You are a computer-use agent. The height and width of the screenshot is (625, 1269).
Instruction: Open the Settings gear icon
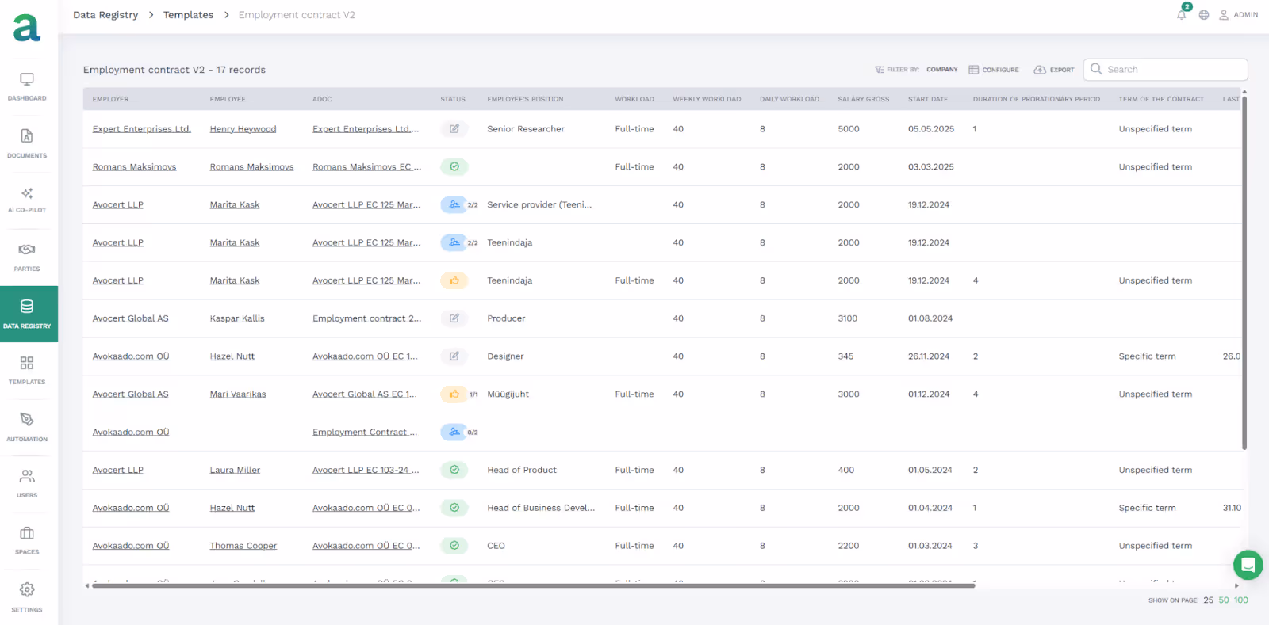(27, 589)
